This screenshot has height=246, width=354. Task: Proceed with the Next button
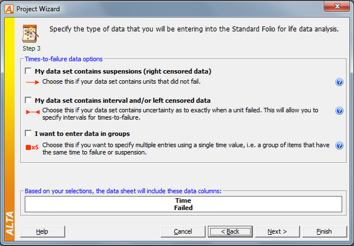click(x=277, y=231)
